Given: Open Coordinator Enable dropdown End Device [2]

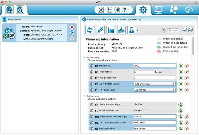Looking at the screenshot, I should 155,84.
